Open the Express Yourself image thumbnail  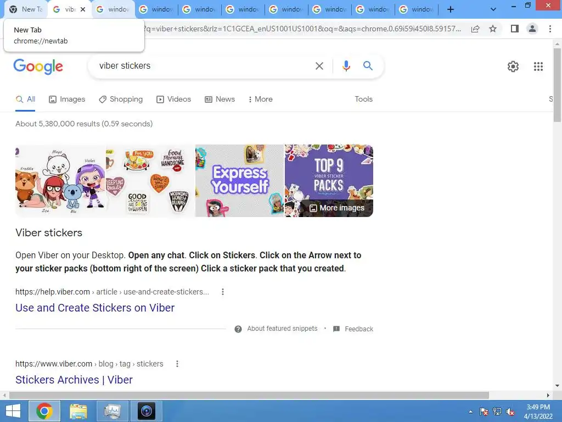click(239, 180)
